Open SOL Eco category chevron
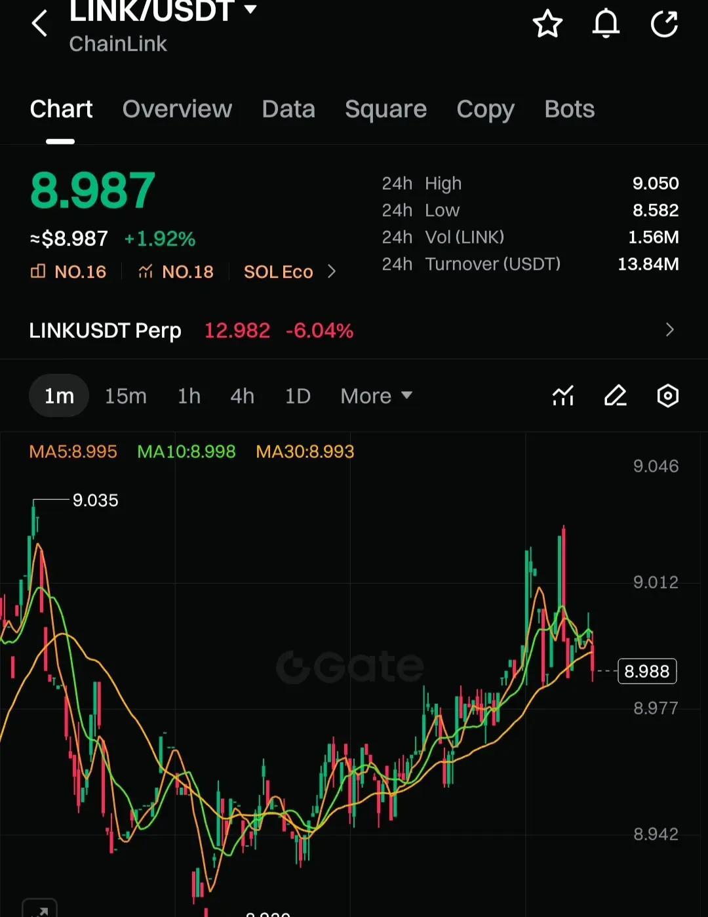The height and width of the screenshot is (917, 708). [x=332, y=272]
